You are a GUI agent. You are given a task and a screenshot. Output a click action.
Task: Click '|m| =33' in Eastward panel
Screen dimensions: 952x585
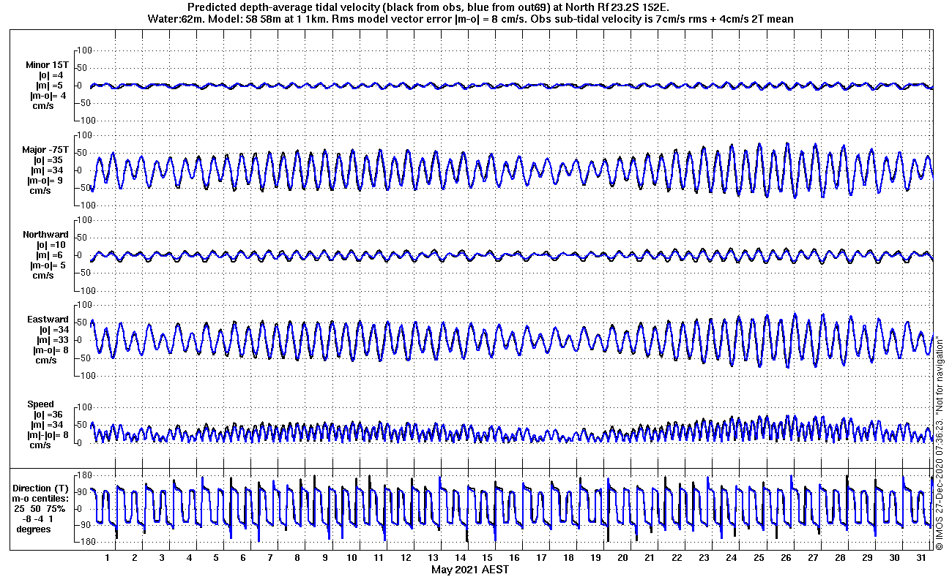click(x=53, y=340)
